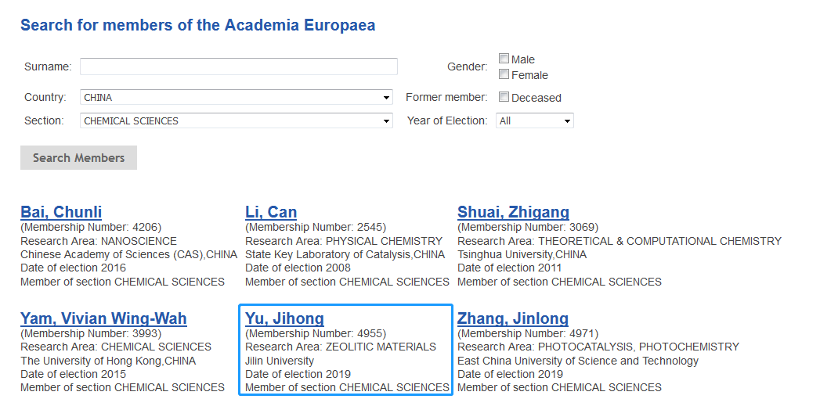This screenshot has height=399, width=820.
Task: Click the Jilin University affiliation text
Action: [x=280, y=361]
